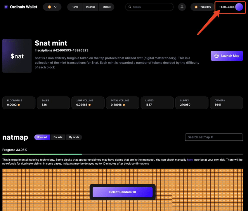This screenshot has width=248, height=211.
Task: Open the Market menu item
Action: 106,7
